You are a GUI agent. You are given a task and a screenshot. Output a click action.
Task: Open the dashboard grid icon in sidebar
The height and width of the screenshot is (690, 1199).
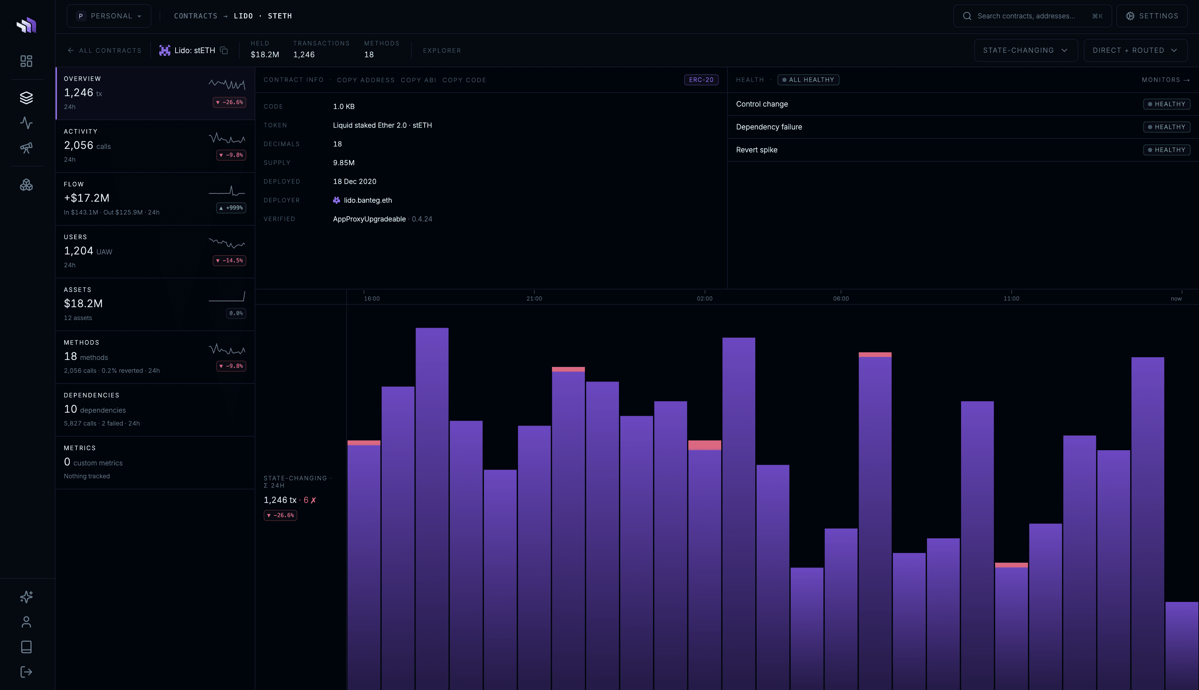pos(26,61)
